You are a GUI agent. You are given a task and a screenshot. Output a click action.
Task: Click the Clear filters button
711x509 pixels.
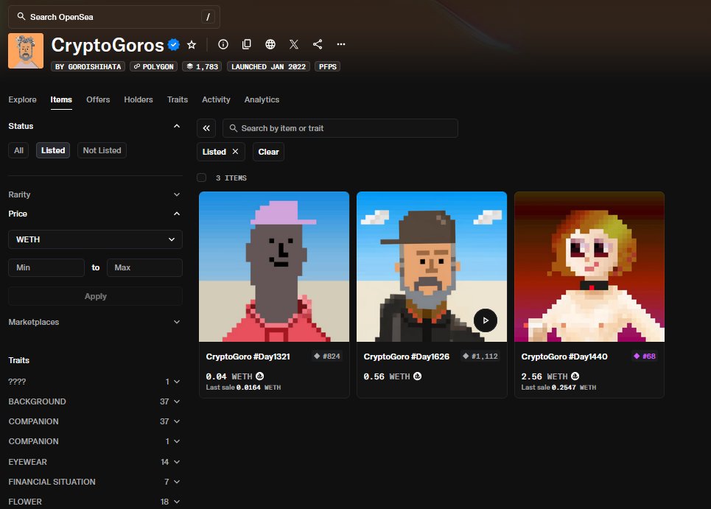[x=268, y=152]
